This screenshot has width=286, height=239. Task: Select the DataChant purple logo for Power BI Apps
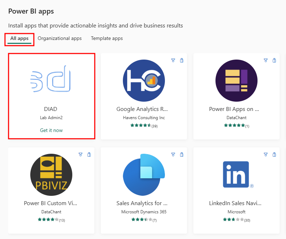(x=236, y=81)
